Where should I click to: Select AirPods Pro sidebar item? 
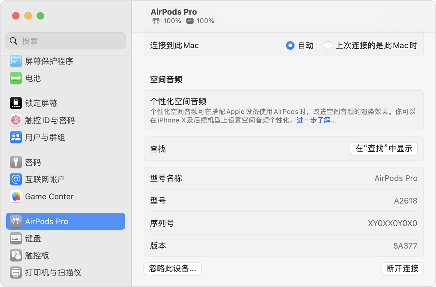click(65, 221)
